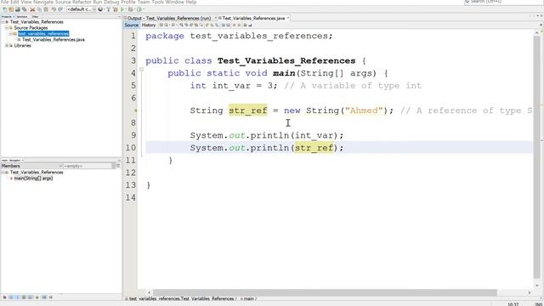Collapse the main method code fold on line 4
The image size is (544, 306).
pos(141,70)
